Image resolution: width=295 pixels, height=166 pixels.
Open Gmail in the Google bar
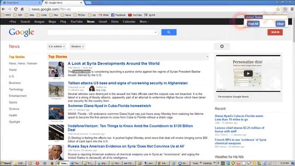pos(103,22)
